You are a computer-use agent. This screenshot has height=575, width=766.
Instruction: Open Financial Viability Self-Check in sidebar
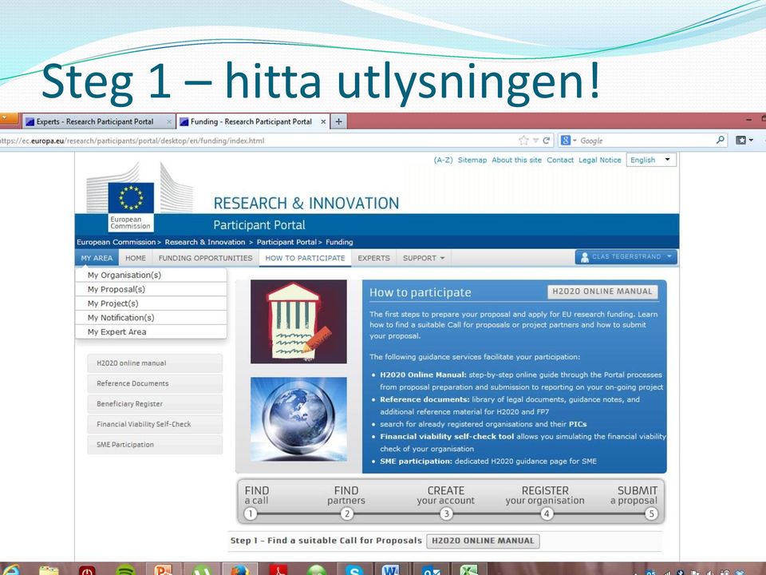155,424
